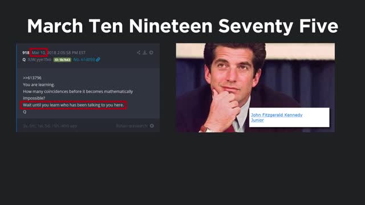Click the round icon beside 8chan research label
This screenshot has height=205, width=365.
[152, 126]
